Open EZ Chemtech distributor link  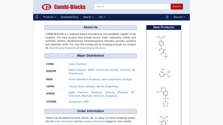(x=74, y=96)
